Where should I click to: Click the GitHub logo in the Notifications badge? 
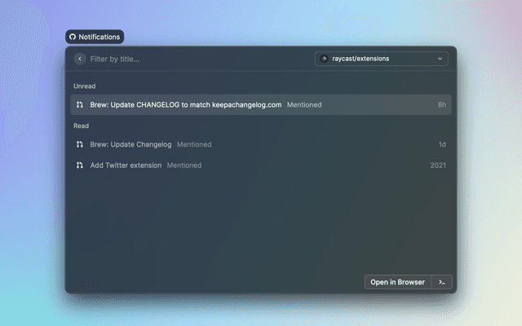(x=73, y=37)
